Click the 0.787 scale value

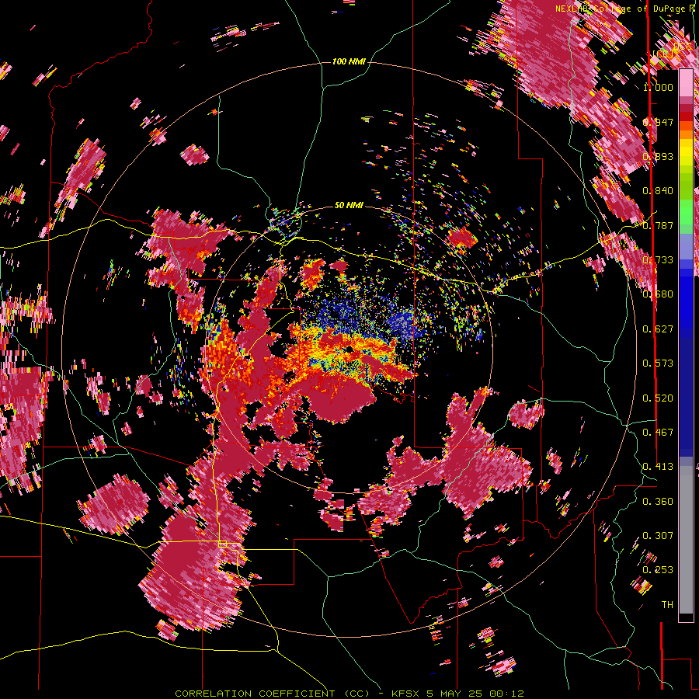click(x=658, y=225)
